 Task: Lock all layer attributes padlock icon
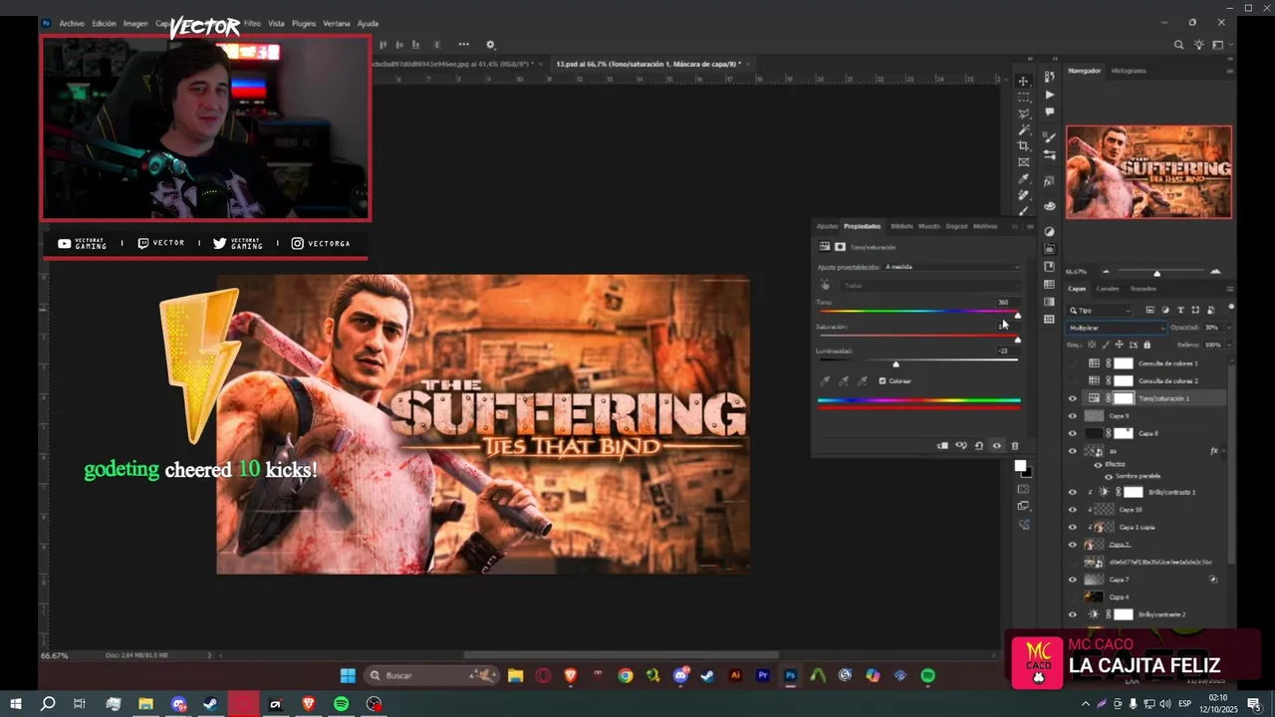pos(1147,345)
